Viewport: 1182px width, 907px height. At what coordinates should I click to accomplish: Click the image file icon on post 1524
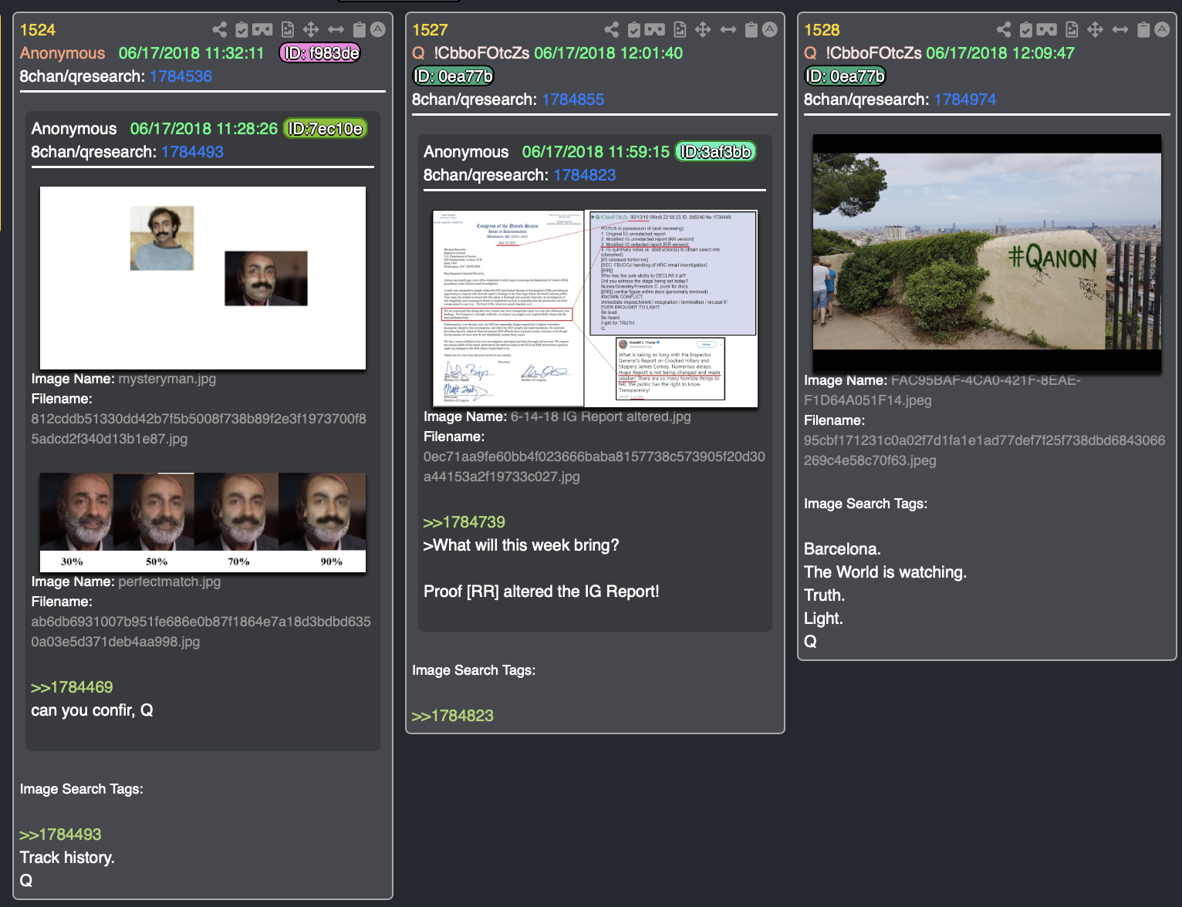288,30
